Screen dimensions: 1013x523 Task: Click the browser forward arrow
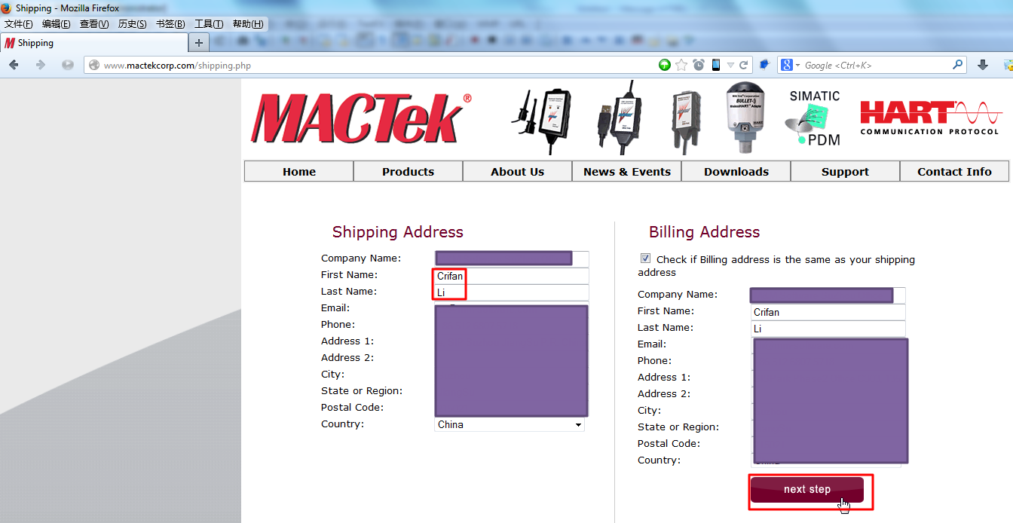point(41,65)
